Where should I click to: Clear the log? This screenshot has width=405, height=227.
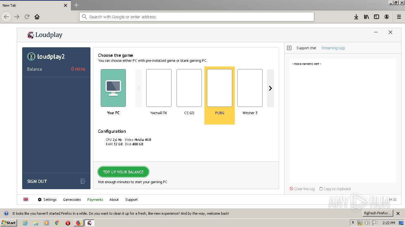(x=302, y=189)
